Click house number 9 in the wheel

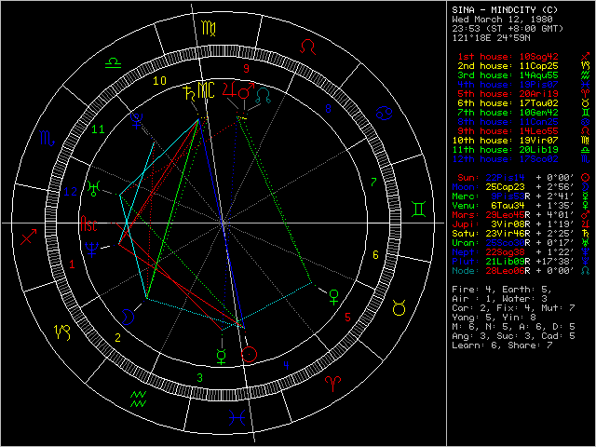tap(246, 68)
